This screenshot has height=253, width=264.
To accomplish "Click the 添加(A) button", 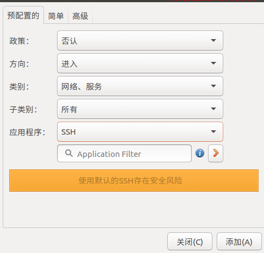I will (239, 242).
